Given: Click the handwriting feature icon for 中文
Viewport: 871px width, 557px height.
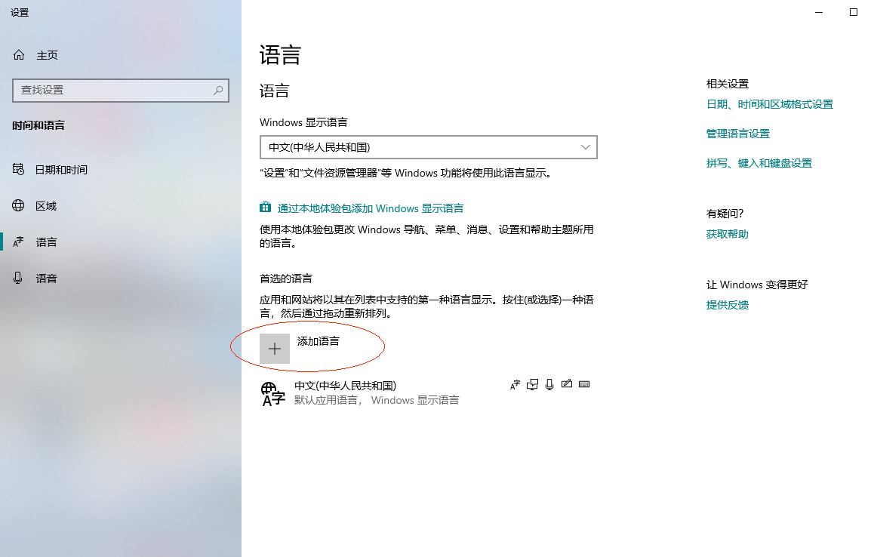Looking at the screenshot, I should [x=567, y=383].
